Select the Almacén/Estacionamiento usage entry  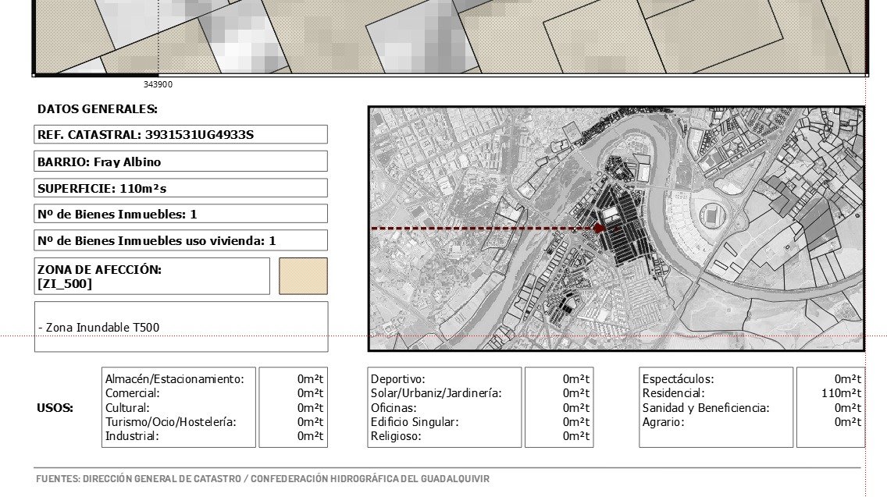175,379
